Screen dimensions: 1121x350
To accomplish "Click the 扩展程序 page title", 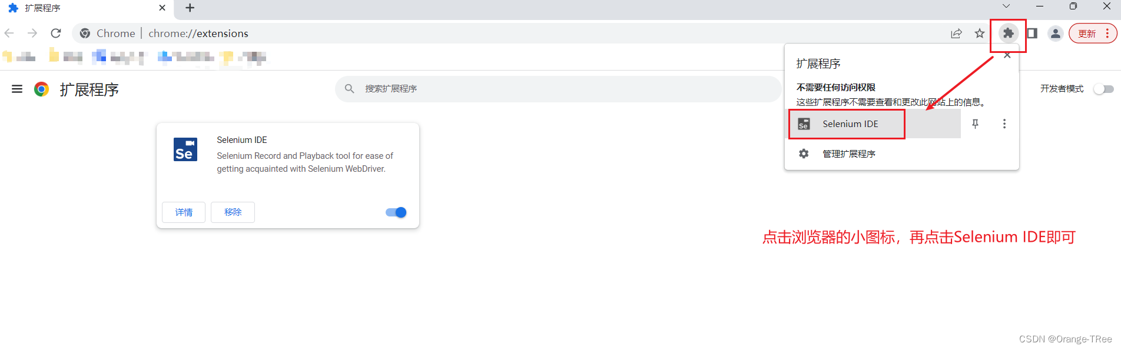I will click(x=89, y=89).
